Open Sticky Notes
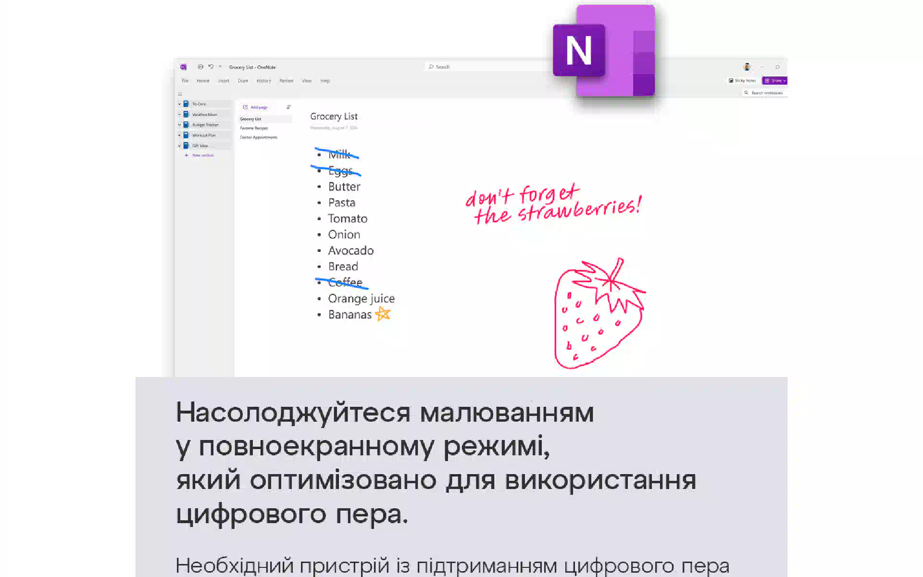 pos(742,81)
